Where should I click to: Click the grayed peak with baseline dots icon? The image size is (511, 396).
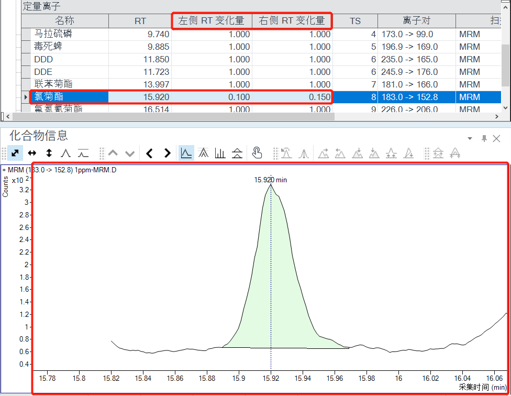click(391, 153)
